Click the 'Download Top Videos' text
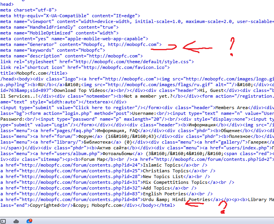The height and width of the screenshot is (224, 274). [x=80, y=90]
